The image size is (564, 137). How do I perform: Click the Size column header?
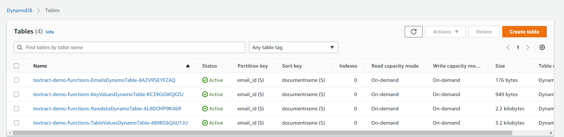click(500, 66)
